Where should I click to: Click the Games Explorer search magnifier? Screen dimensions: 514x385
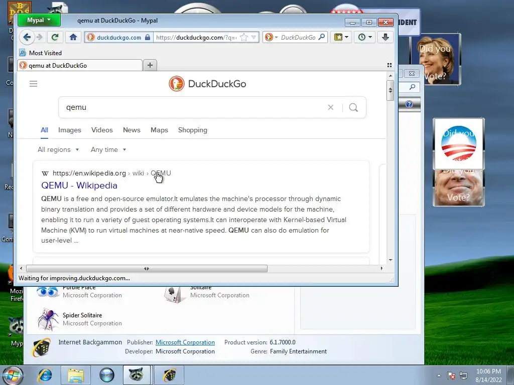tap(413, 87)
